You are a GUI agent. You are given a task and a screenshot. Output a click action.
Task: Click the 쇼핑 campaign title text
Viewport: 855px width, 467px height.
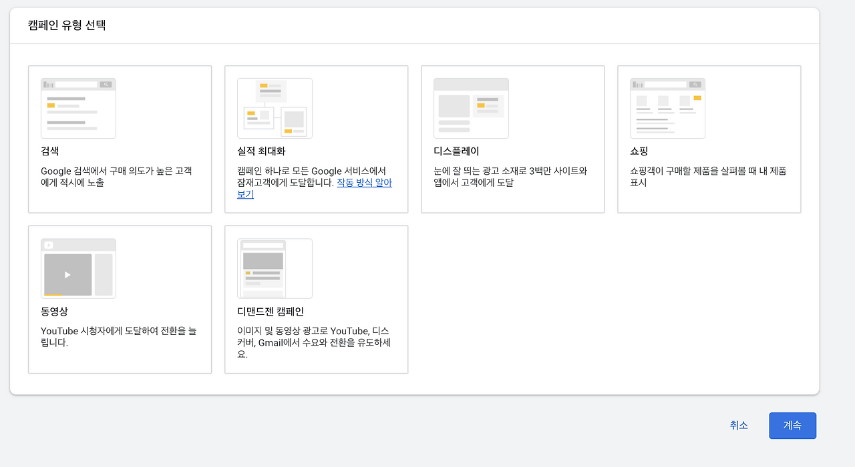tap(639, 151)
